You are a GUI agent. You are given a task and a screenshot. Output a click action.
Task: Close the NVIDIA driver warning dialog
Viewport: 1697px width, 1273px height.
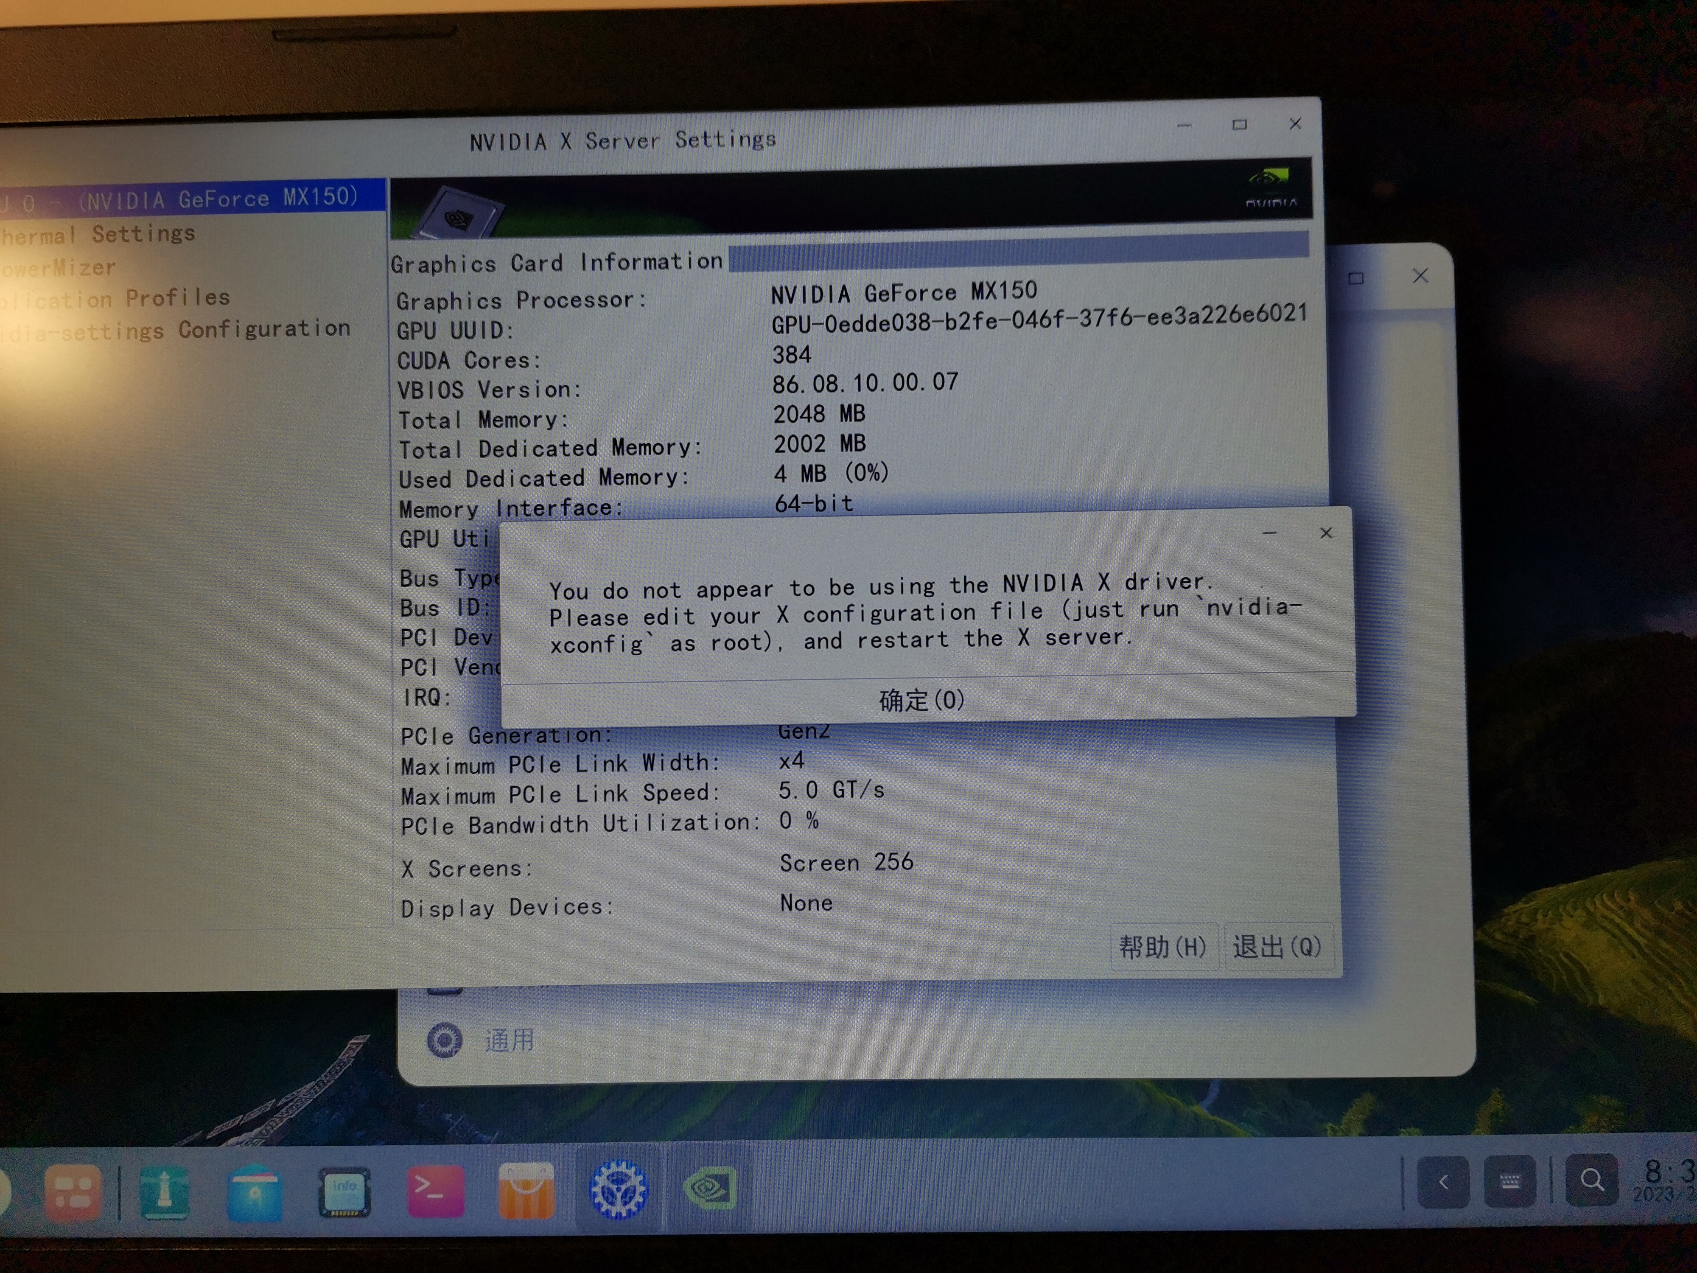coord(1326,533)
